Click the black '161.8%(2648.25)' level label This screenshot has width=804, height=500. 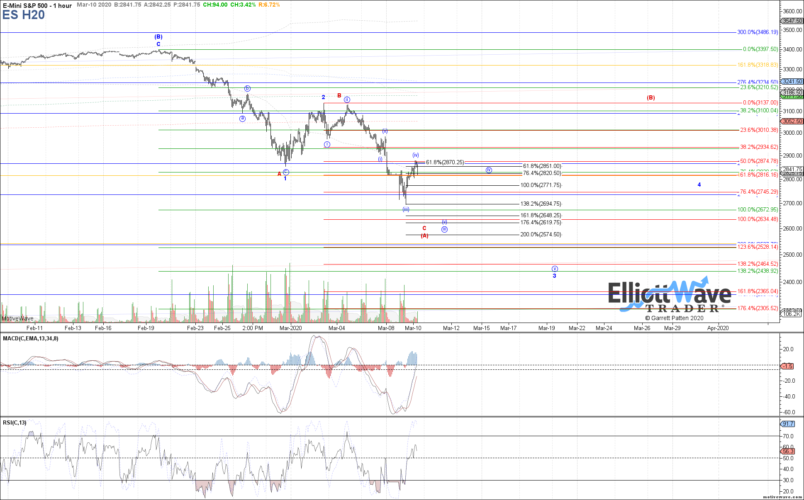[x=541, y=216]
